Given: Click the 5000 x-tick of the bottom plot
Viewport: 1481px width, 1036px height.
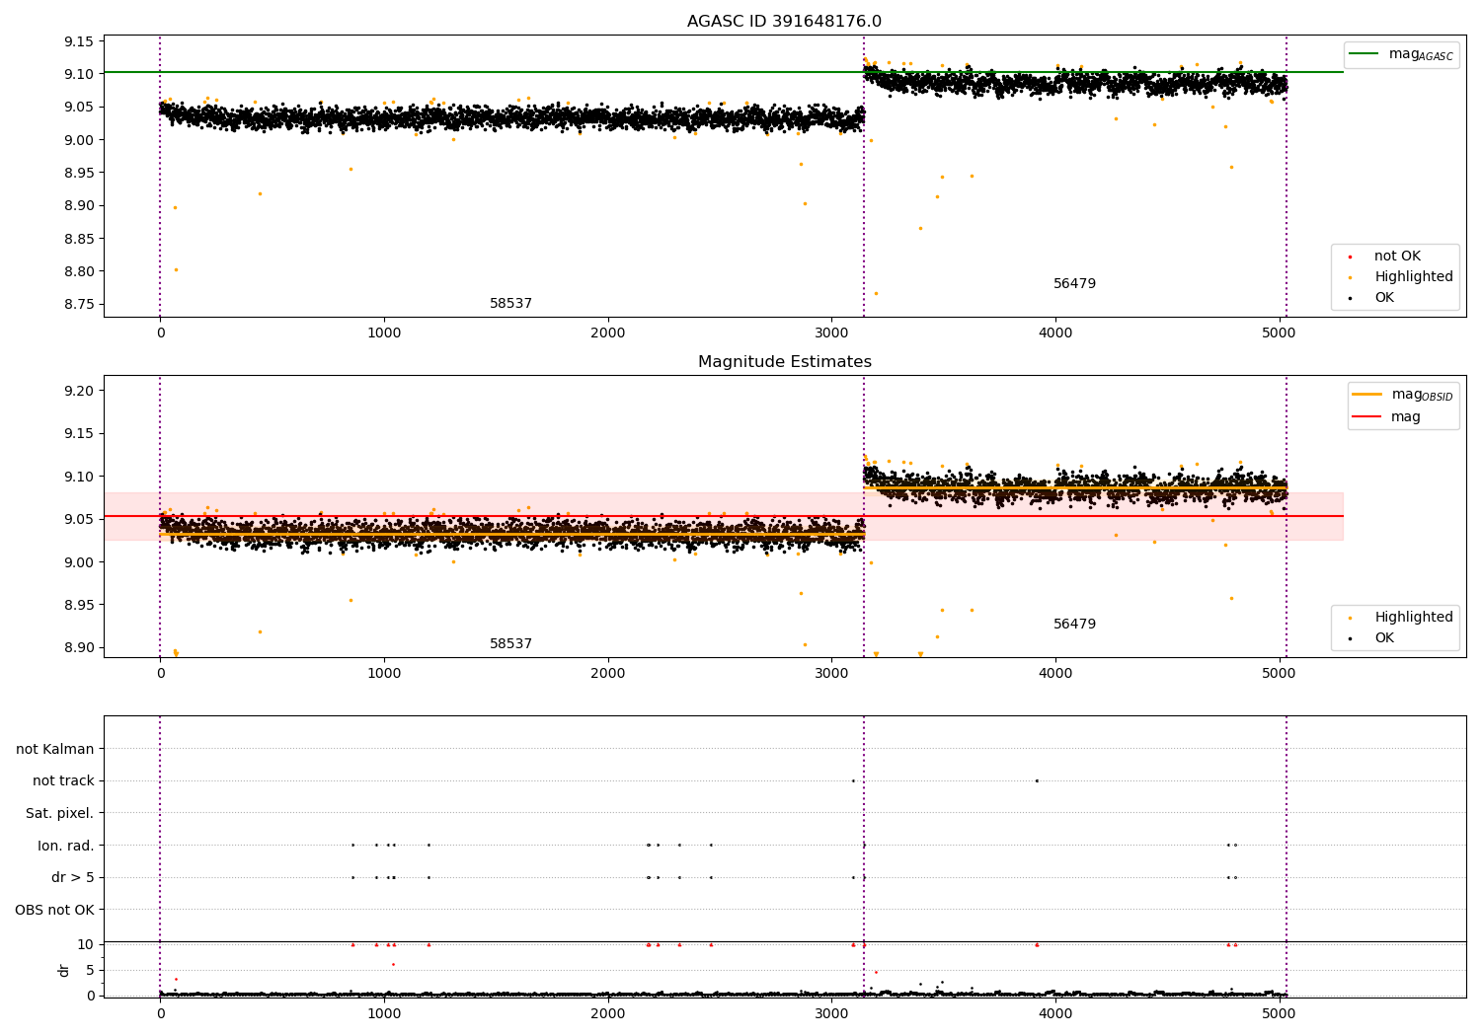Looking at the screenshot, I should click(x=1280, y=1012).
